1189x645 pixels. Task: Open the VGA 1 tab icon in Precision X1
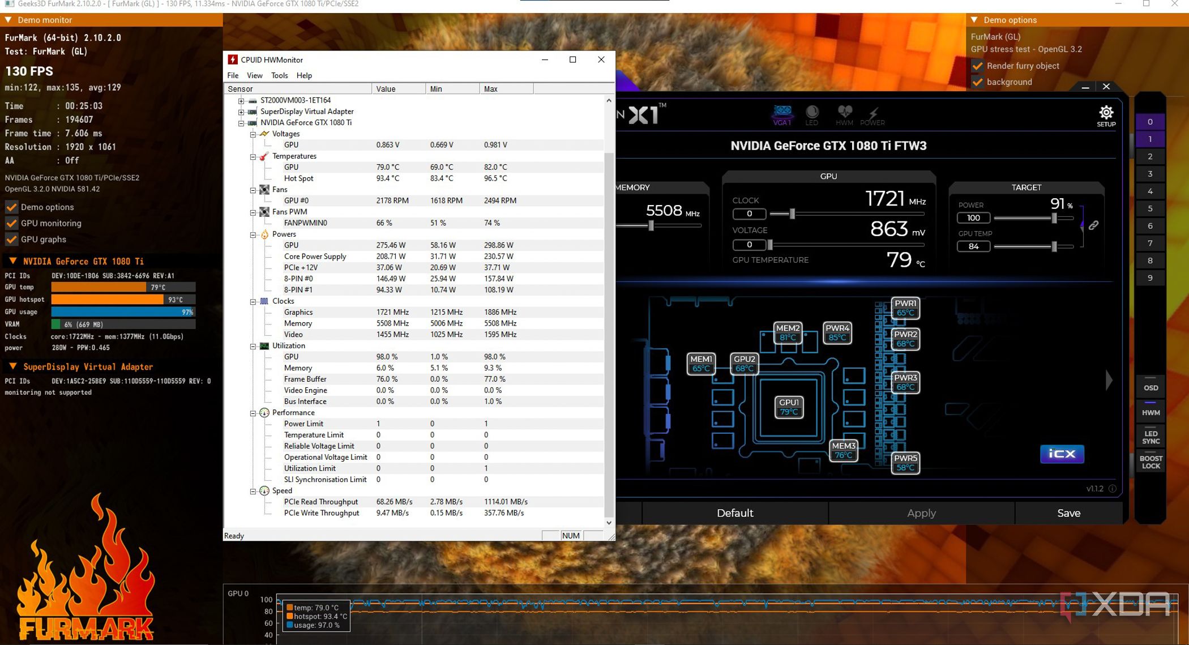pos(782,114)
